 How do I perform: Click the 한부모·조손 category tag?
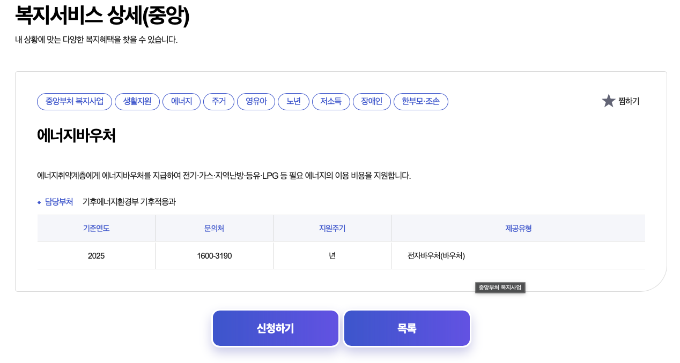(420, 102)
